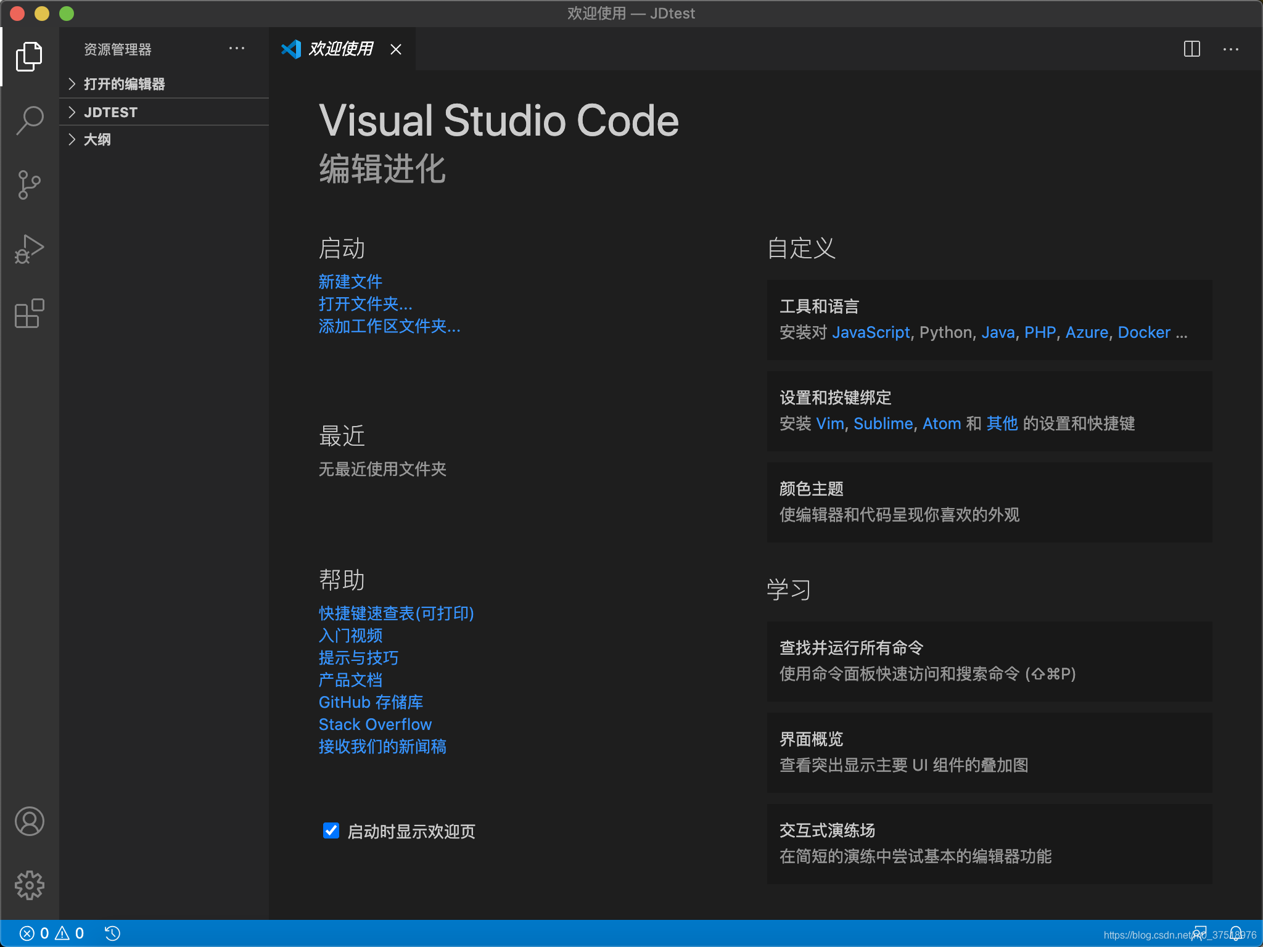1263x947 pixels.
Task: Expand the 打开的编辑器 section
Action: tap(124, 84)
